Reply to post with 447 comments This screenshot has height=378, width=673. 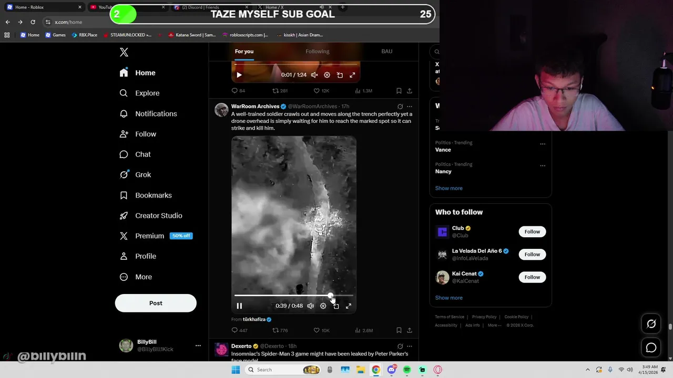click(239, 330)
